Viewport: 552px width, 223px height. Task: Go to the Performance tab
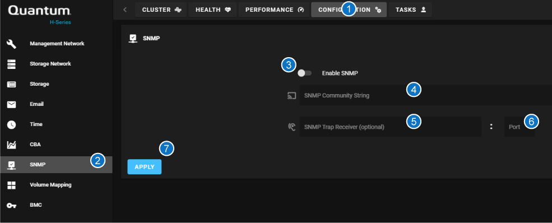coord(274,10)
